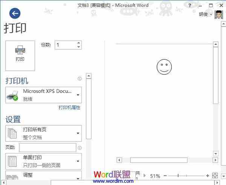Expand the 调整 collation dropdown
226x185 pixels.
tap(44, 176)
